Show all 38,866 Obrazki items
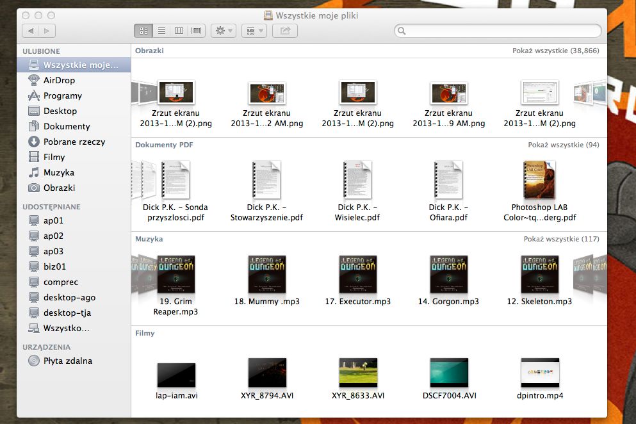 click(x=556, y=51)
